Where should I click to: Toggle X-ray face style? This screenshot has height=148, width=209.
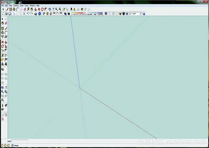pos(106,13)
